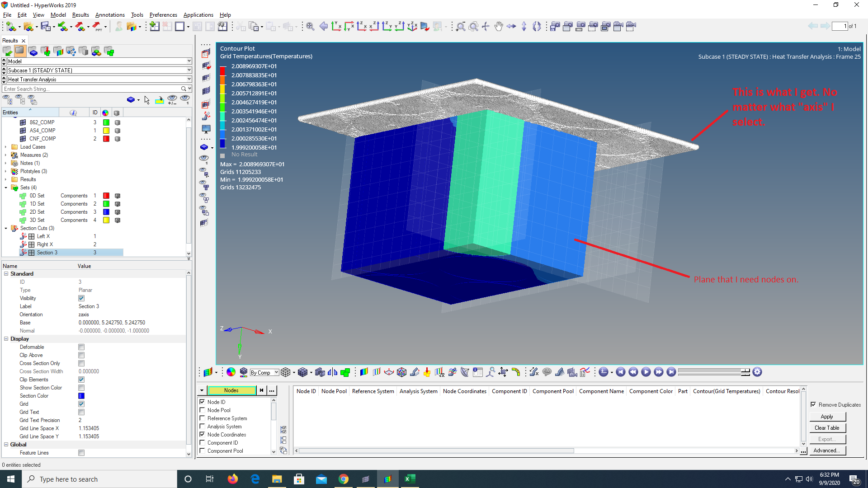The image size is (868, 488).
Task: Click the pan hand tool
Action: click(x=498, y=27)
